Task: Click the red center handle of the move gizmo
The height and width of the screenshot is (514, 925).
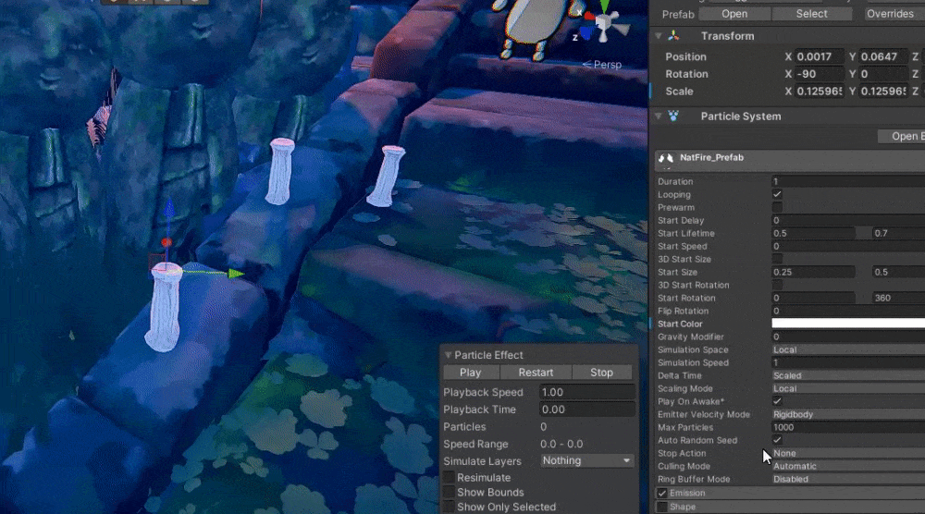Action: tap(166, 243)
